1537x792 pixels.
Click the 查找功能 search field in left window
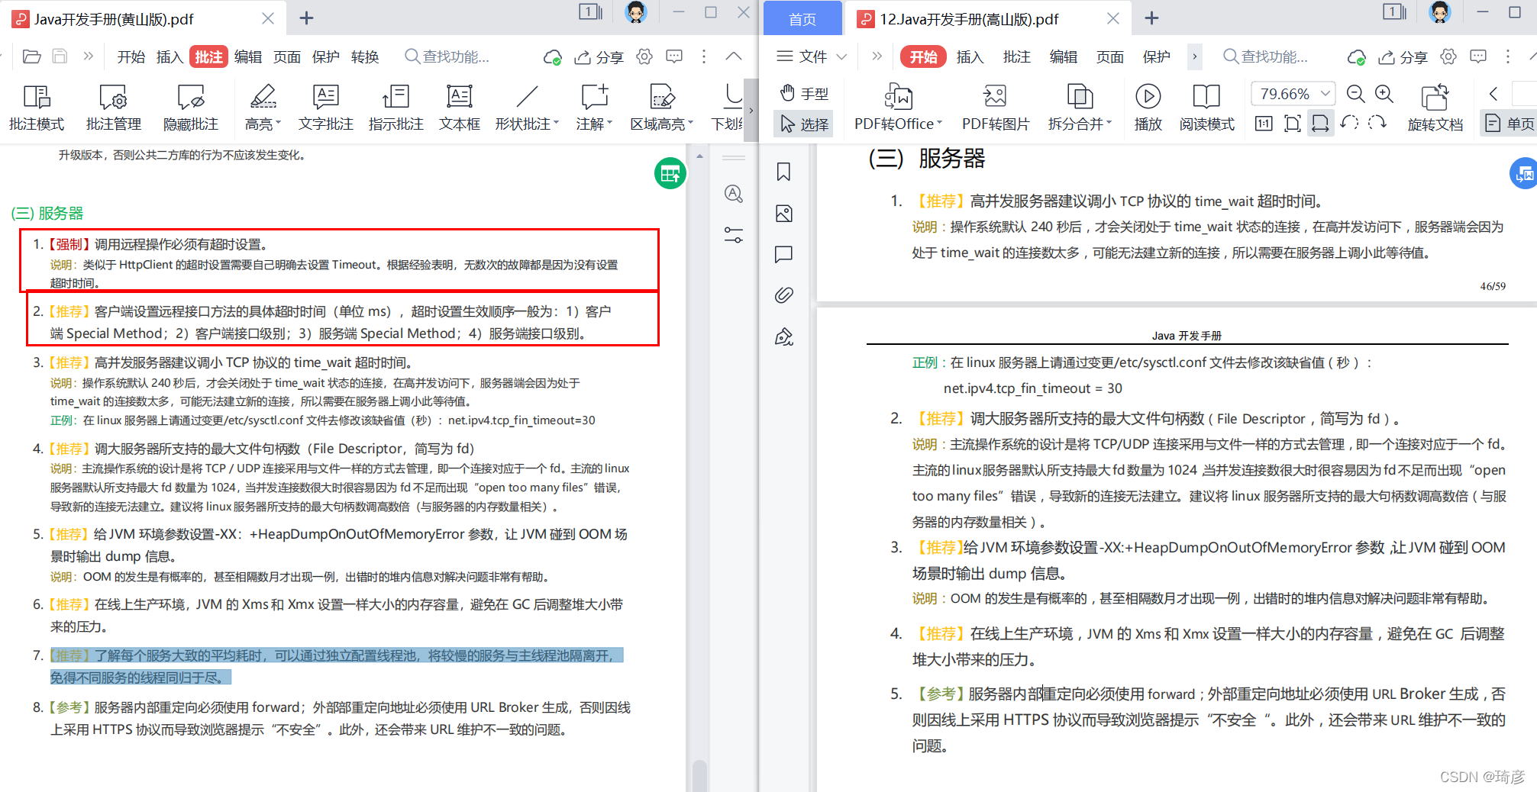[447, 56]
